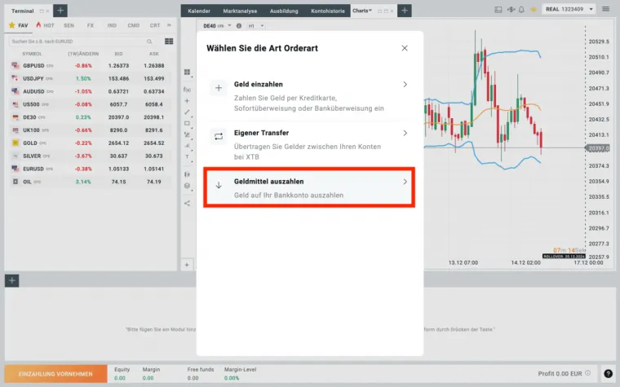
Task: Close the Orderart selection dialog
Action: pyautogui.click(x=405, y=48)
